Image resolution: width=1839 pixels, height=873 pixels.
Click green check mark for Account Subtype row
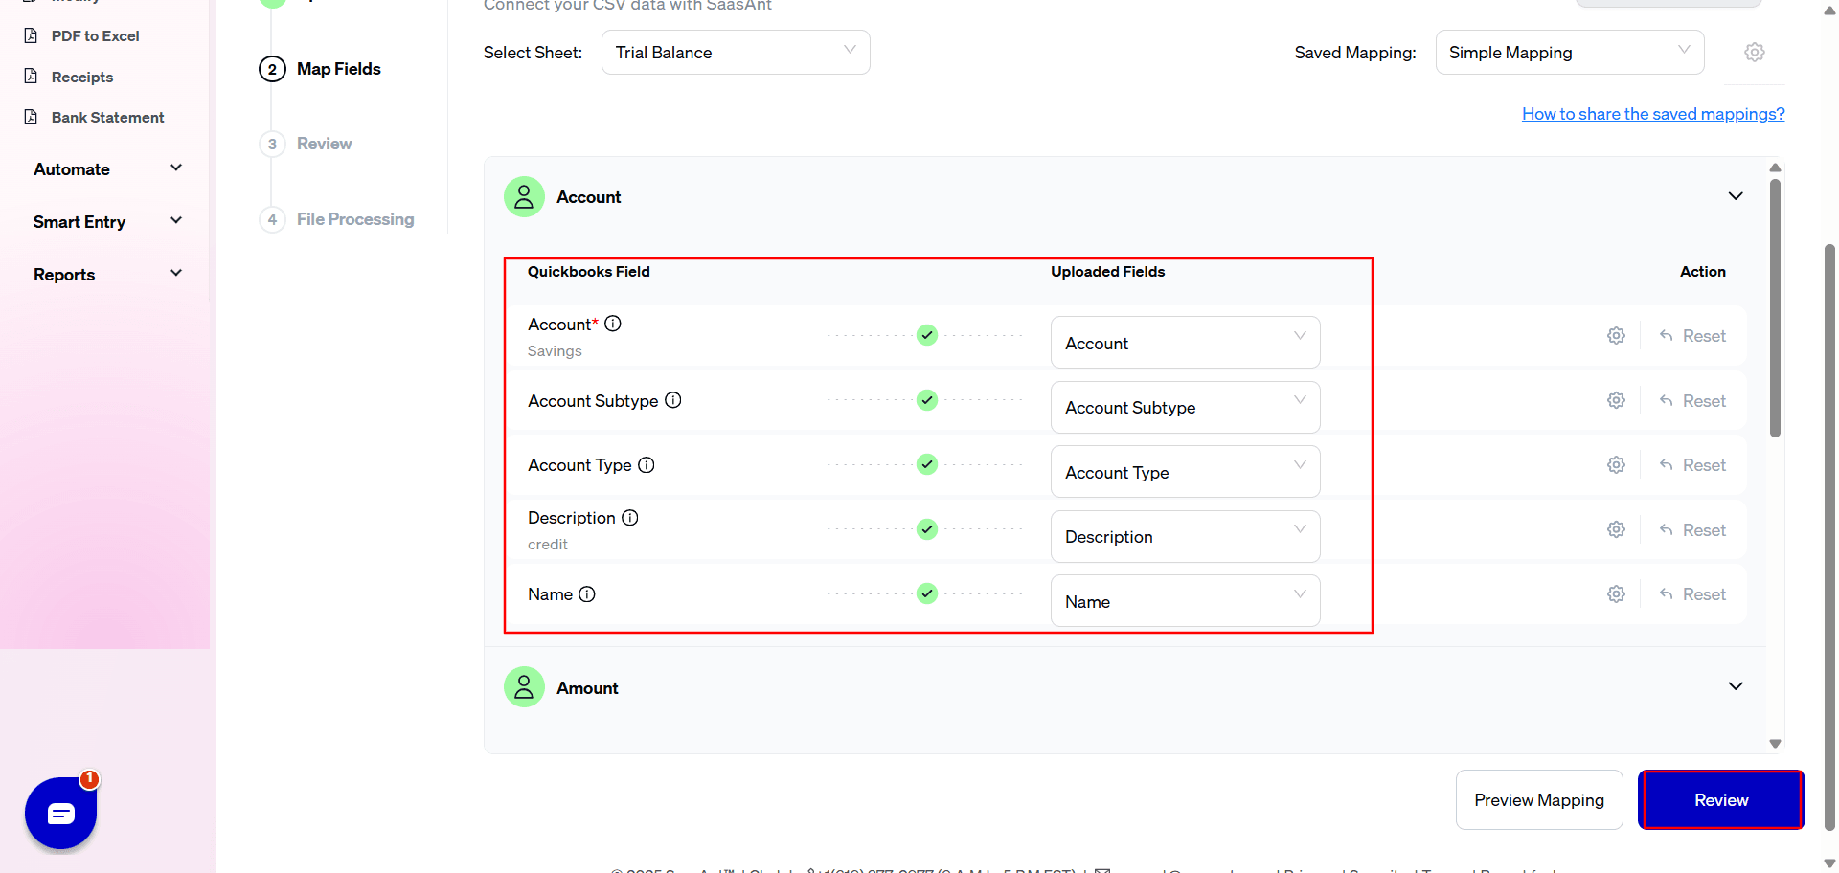[927, 400]
